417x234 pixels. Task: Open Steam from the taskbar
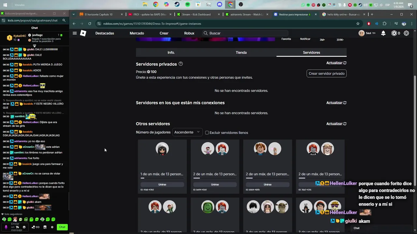click(177, 5)
